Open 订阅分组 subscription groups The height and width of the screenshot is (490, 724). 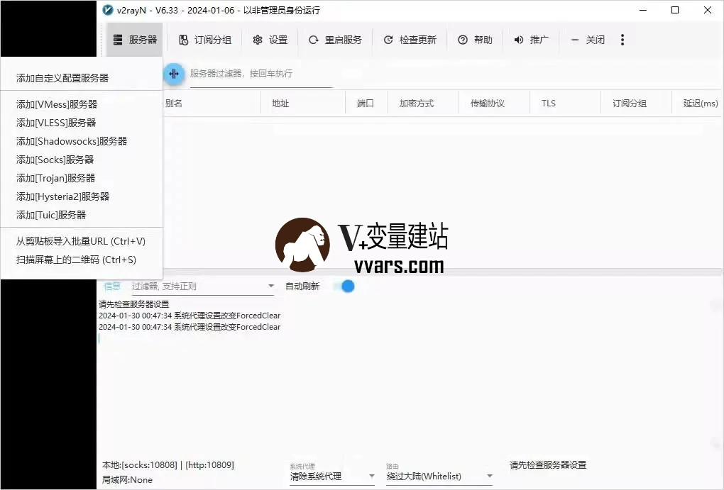pyautogui.click(x=205, y=40)
